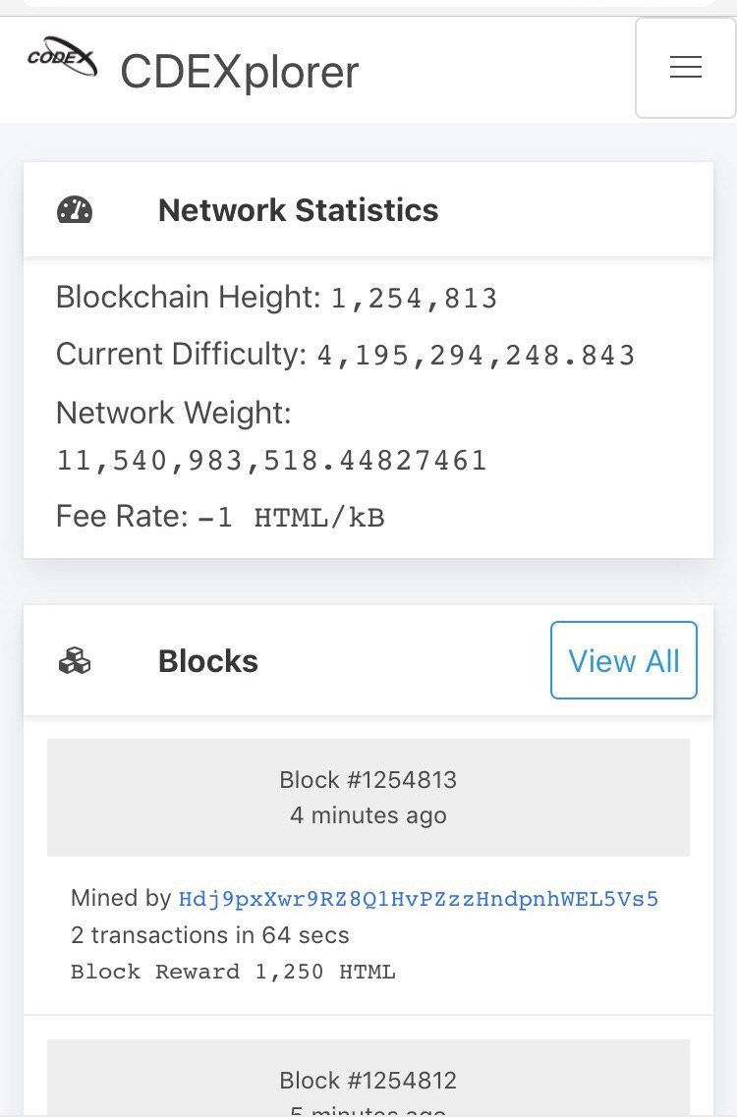Click the cubes Blocks icon
Image resolution: width=737 pixels, height=1117 pixels.
(74, 661)
